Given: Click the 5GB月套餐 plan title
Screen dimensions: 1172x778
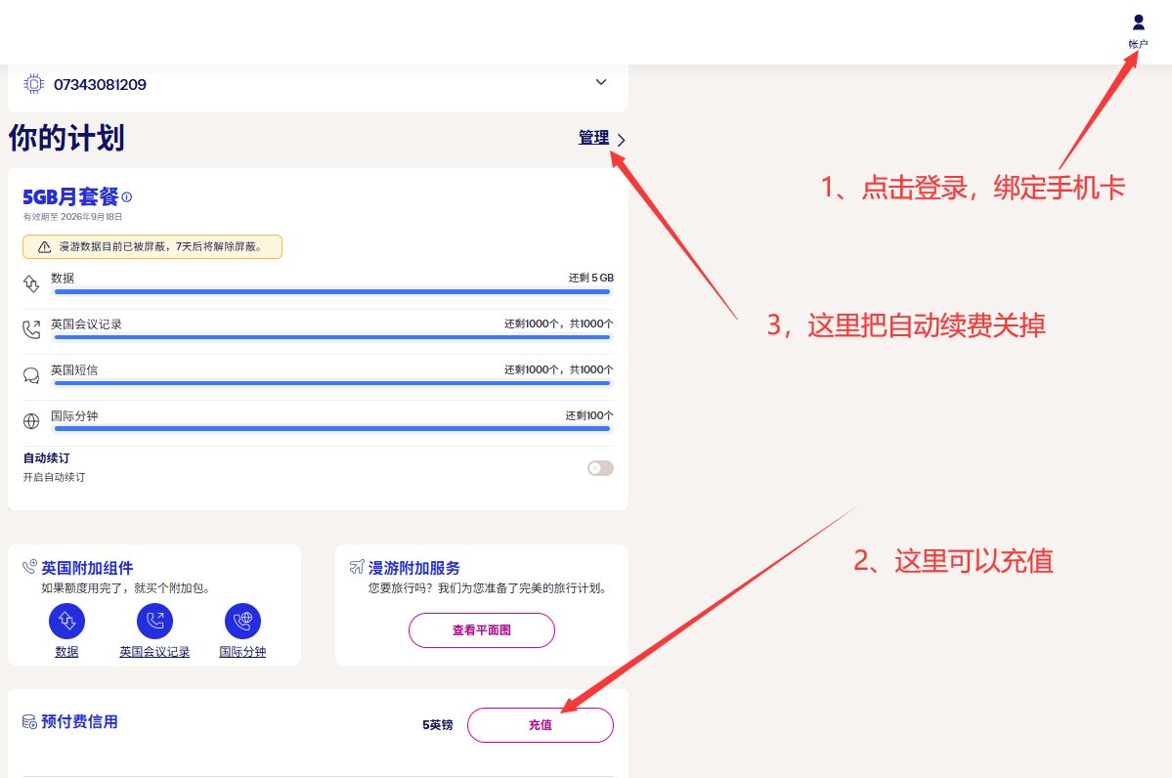Looking at the screenshot, I should pyautogui.click(x=70, y=196).
